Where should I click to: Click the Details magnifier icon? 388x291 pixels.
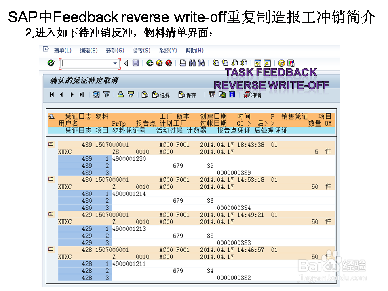pyautogui.click(x=96, y=95)
